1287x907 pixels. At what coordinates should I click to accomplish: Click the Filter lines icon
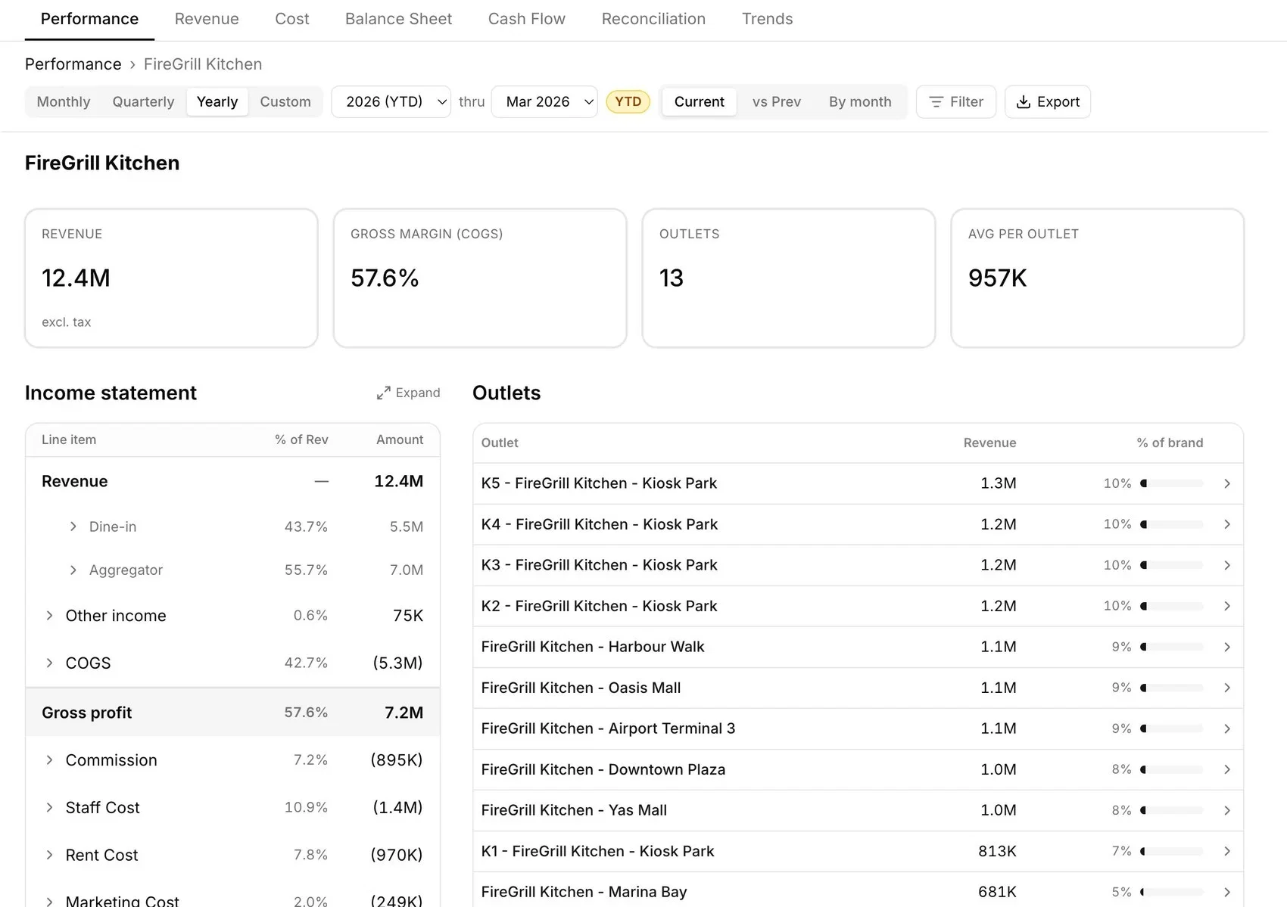click(x=936, y=102)
